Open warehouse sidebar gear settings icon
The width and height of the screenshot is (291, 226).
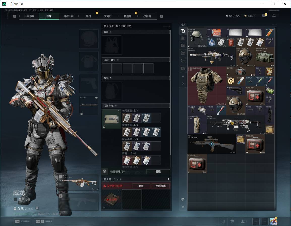coord(183,83)
